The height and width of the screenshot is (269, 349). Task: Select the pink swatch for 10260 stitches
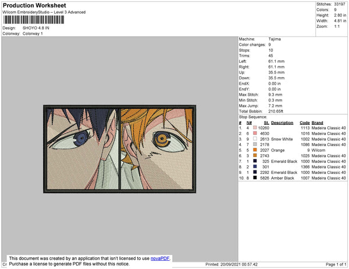(x=255, y=128)
